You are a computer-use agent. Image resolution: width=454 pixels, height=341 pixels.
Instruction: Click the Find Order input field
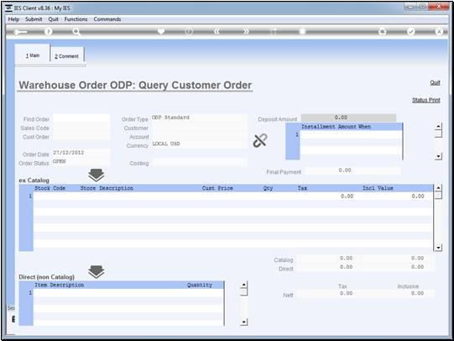(x=81, y=118)
